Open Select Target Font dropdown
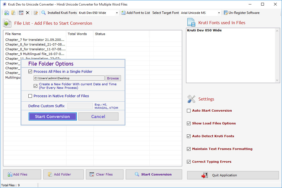The height and width of the screenshot is (188, 282). (x=219, y=13)
